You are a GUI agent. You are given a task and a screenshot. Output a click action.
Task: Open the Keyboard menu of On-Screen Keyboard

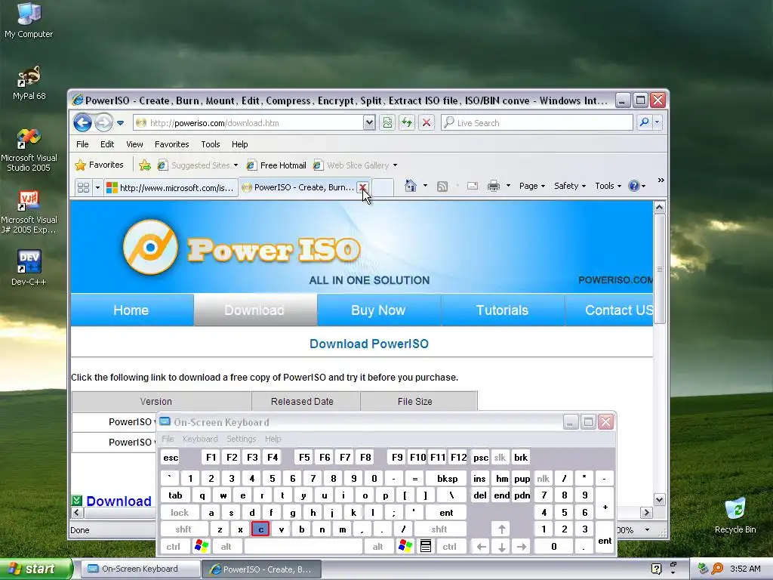(x=199, y=439)
